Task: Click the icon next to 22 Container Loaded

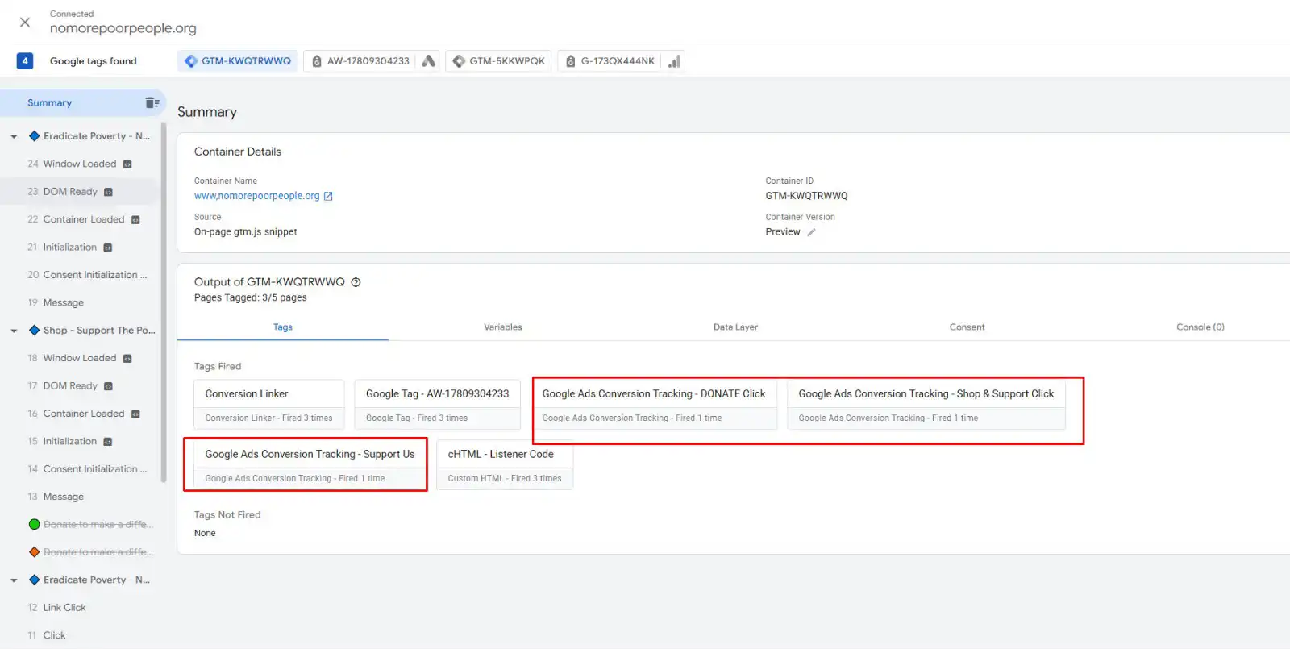Action: coord(135,220)
